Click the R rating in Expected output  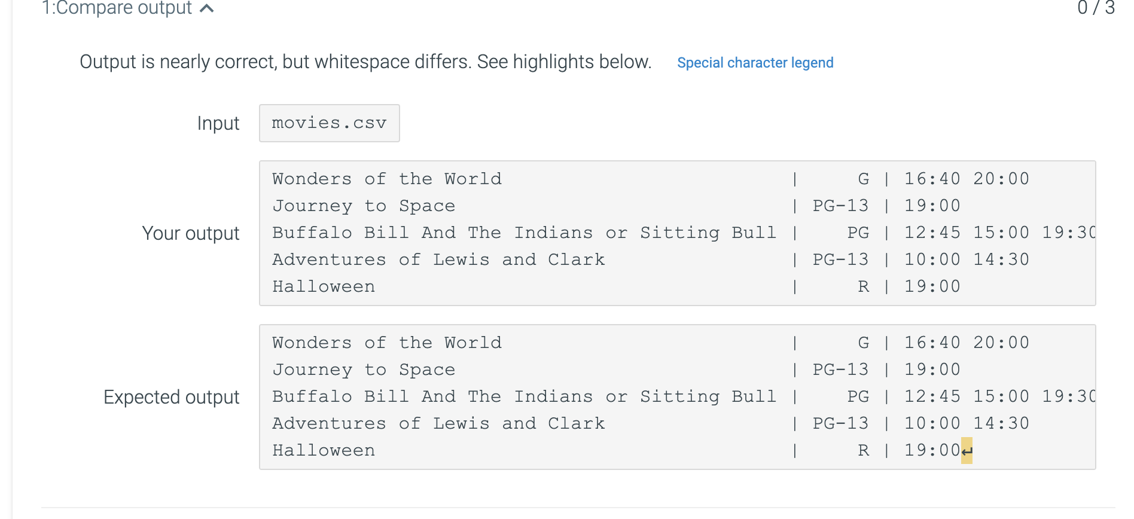click(x=863, y=450)
